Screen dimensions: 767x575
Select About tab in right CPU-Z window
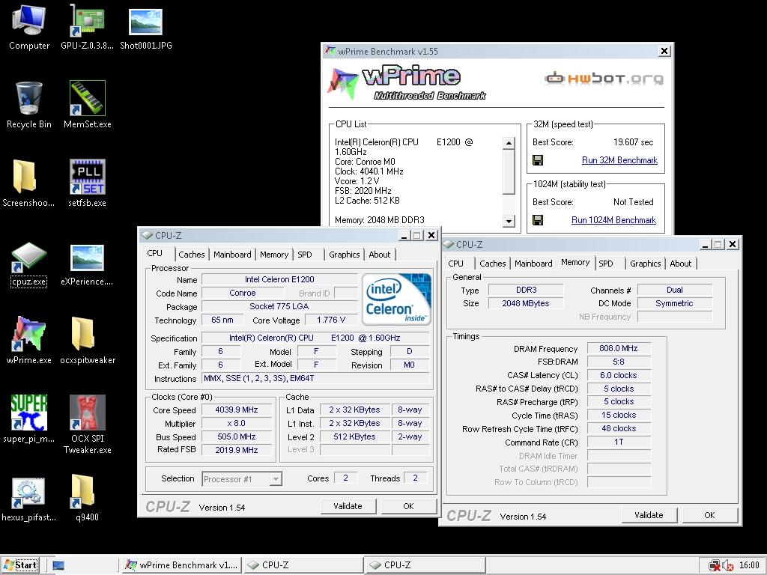point(680,264)
